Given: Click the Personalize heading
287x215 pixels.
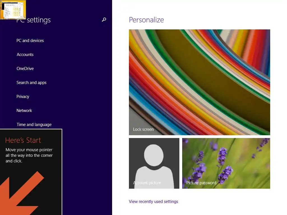Looking at the screenshot, I should (146, 20).
